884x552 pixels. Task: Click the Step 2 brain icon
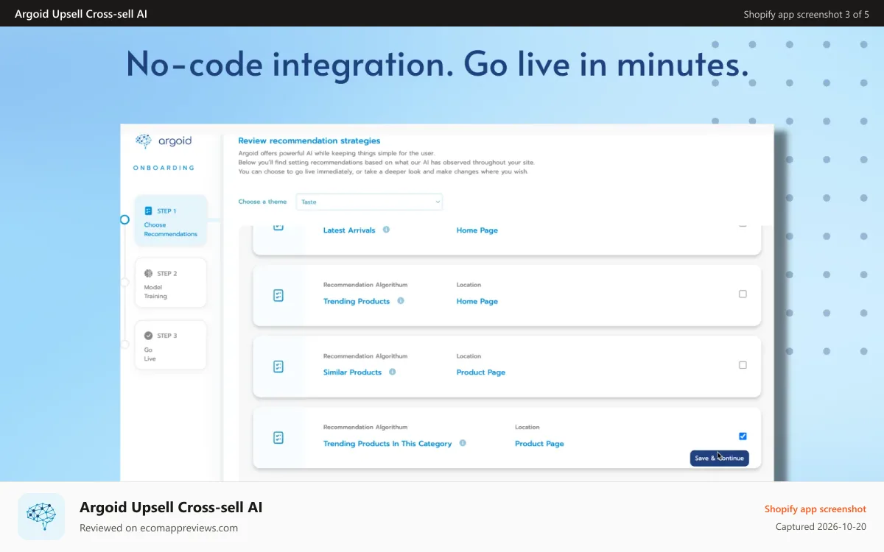tap(148, 273)
